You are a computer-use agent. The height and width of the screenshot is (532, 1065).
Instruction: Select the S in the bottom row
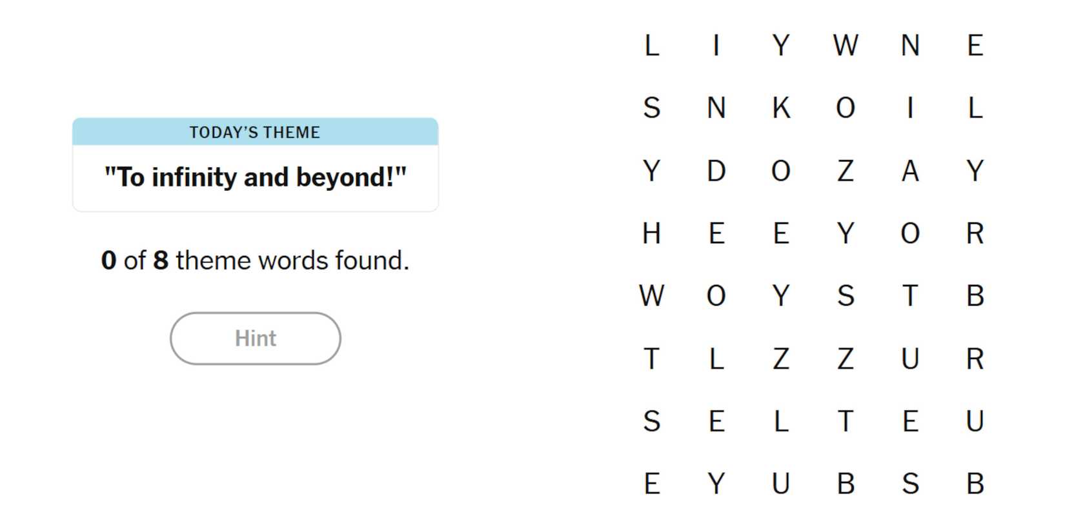910,484
